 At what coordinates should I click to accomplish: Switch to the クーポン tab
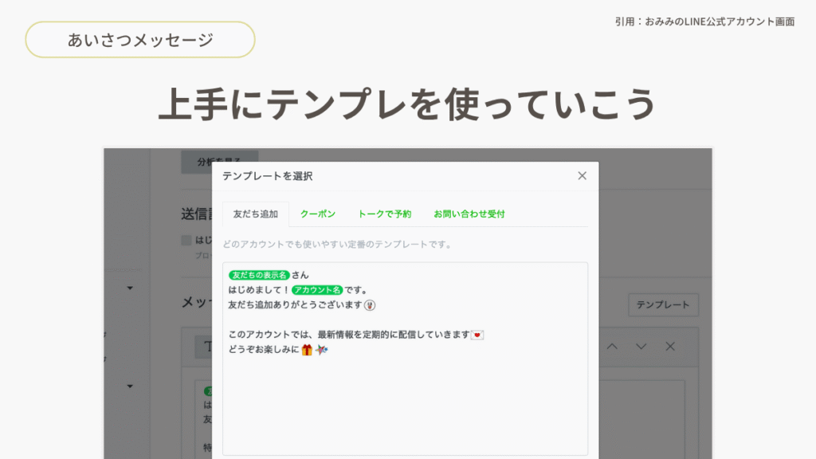tap(317, 214)
